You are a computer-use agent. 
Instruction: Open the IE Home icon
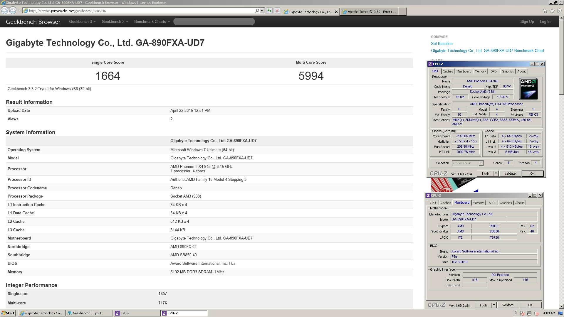(545, 11)
